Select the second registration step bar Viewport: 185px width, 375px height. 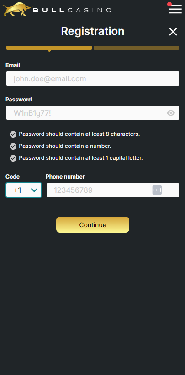tap(136, 48)
